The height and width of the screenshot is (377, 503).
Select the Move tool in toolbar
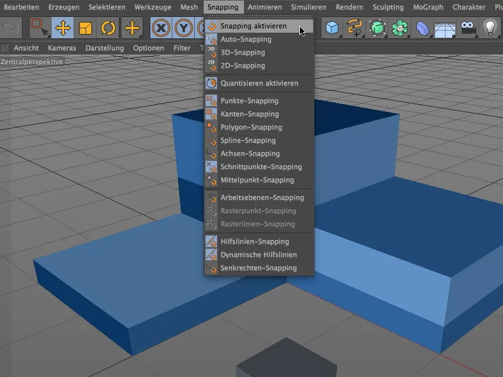(63, 28)
